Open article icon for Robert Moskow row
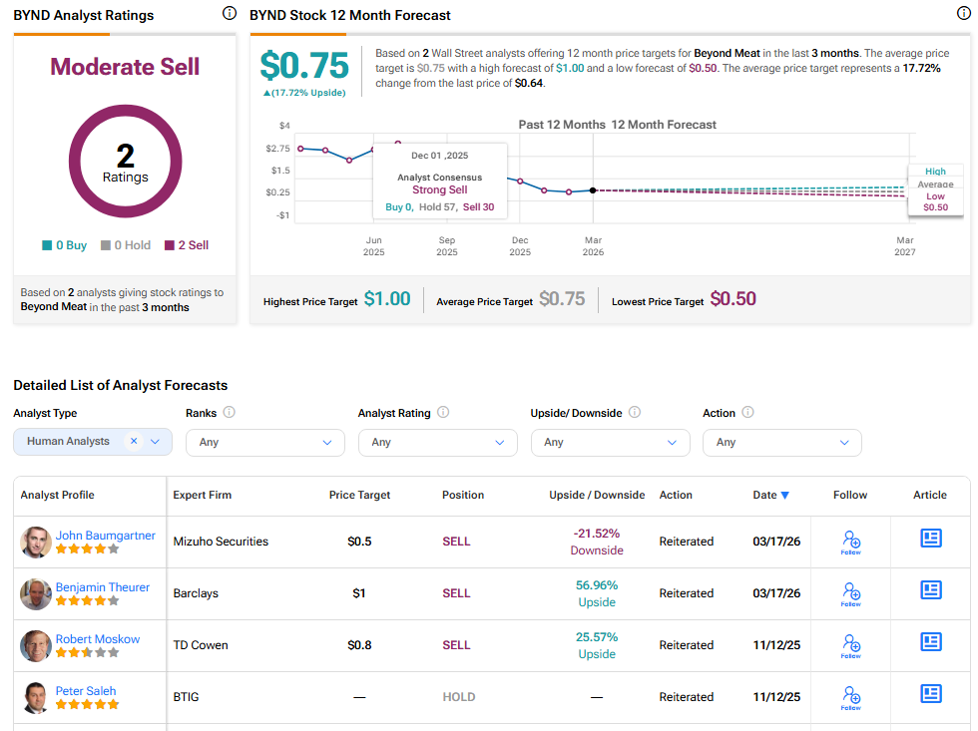Viewport: 978px width, 731px height. click(930, 641)
